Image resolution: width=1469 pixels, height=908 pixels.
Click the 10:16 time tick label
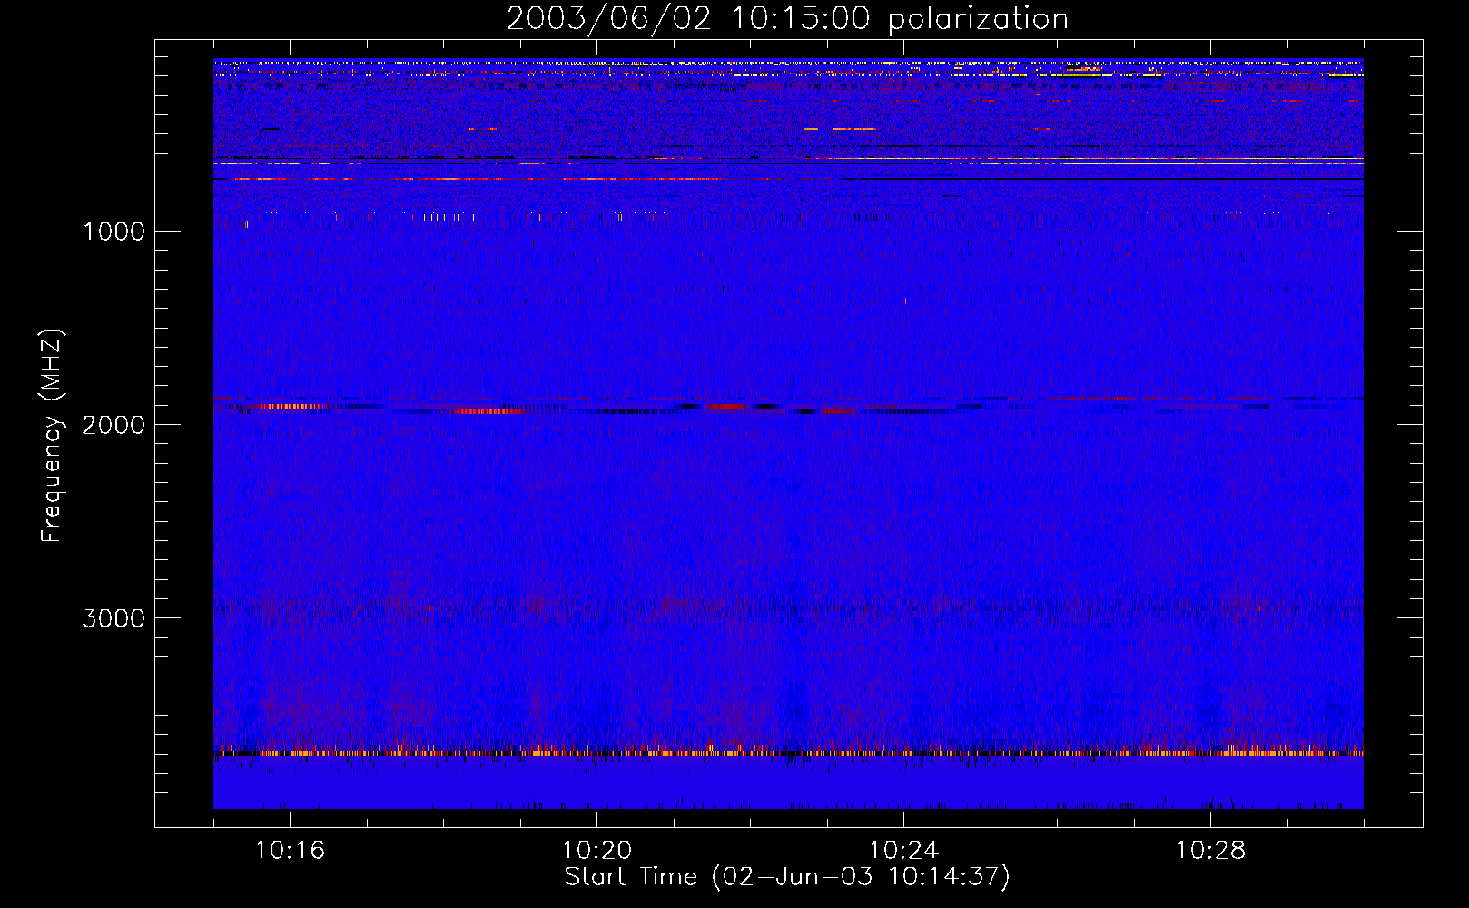(x=290, y=851)
